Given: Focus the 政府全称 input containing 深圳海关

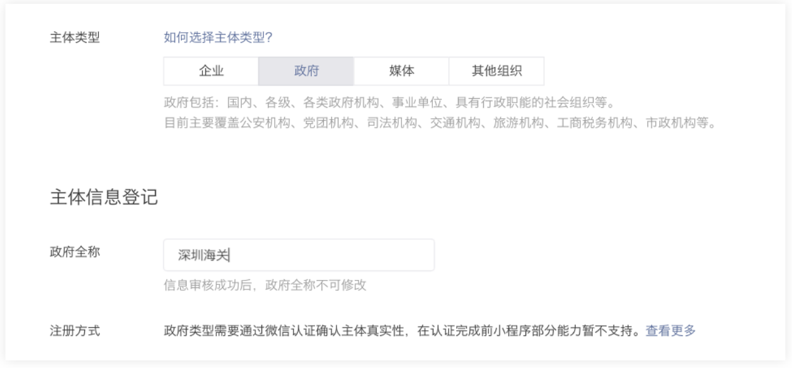Looking at the screenshot, I should pos(298,255).
